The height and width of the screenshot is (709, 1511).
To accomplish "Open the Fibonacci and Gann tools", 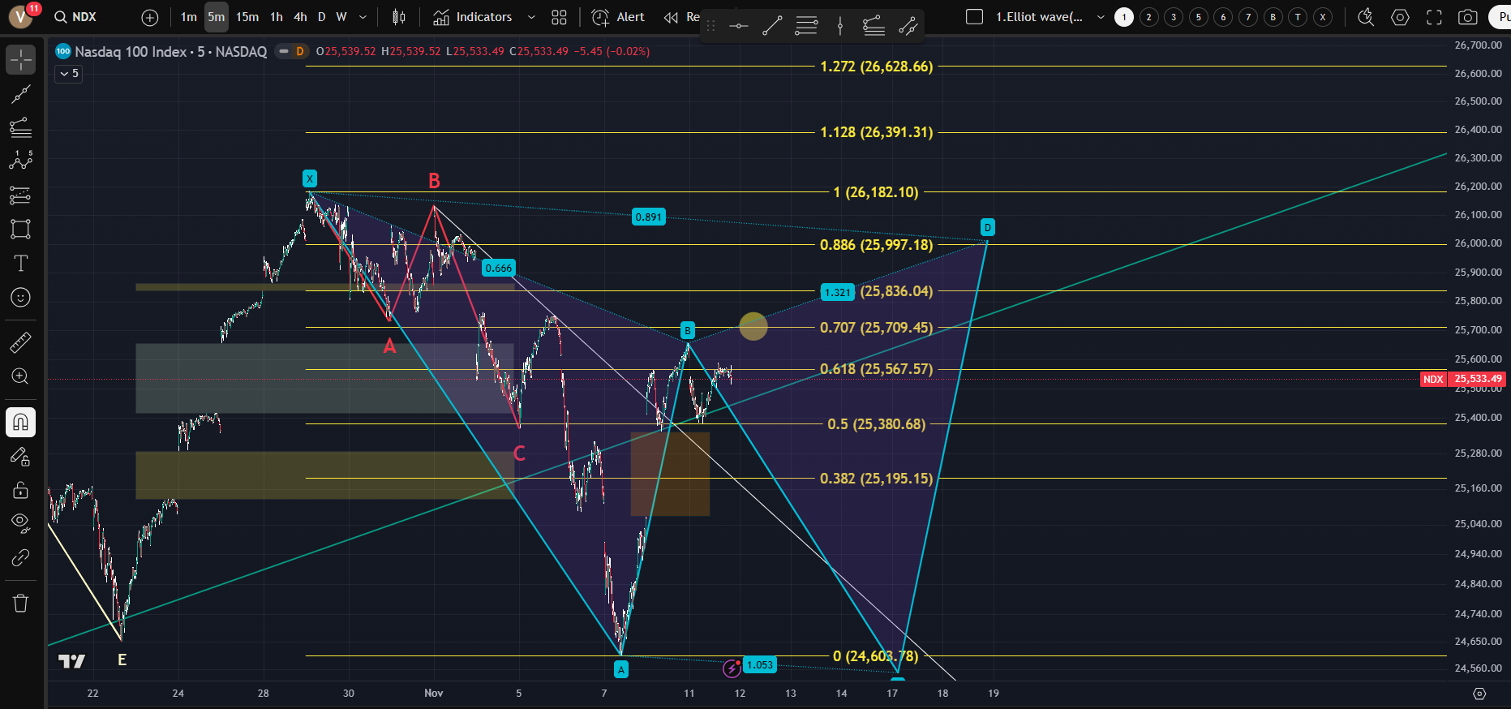I will tap(20, 127).
